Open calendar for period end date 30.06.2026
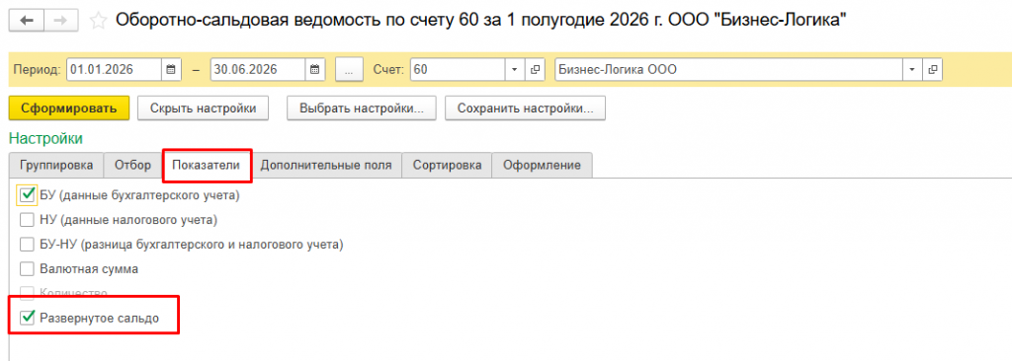1012x361 pixels. [x=314, y=70]
